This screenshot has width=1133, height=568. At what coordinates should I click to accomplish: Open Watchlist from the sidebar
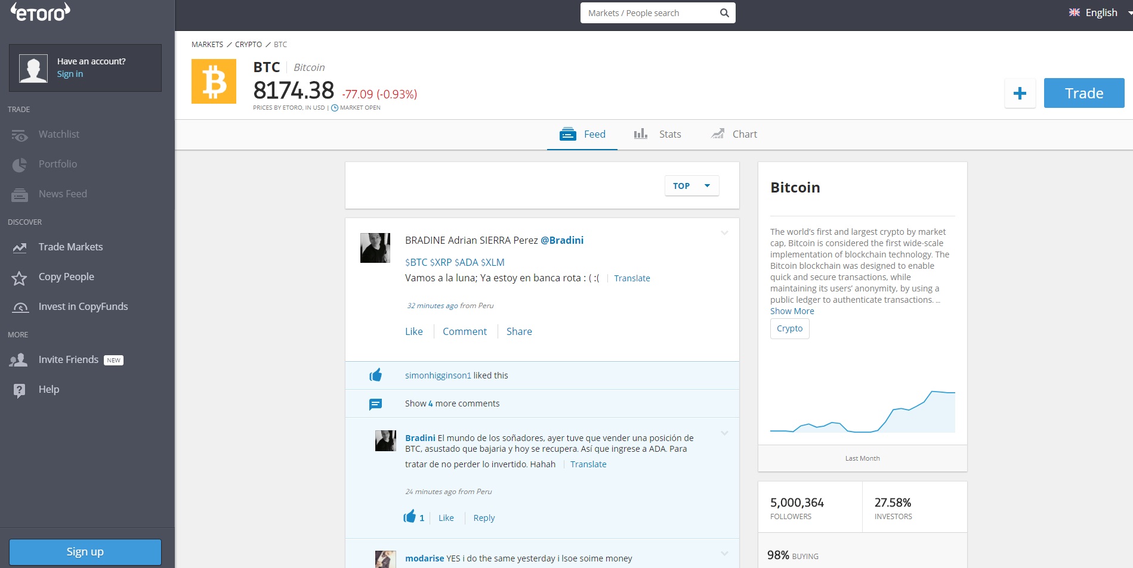(x=58, y=135)
